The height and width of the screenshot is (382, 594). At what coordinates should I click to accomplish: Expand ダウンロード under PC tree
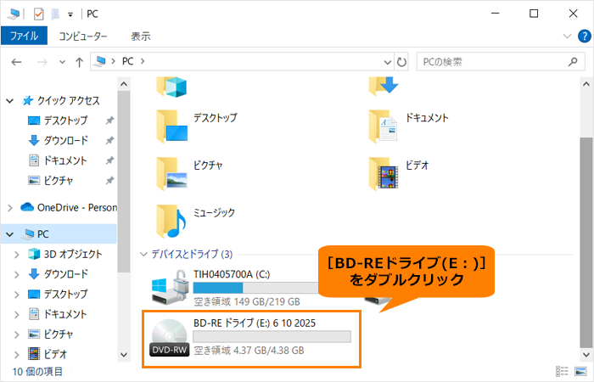(17, 274)
